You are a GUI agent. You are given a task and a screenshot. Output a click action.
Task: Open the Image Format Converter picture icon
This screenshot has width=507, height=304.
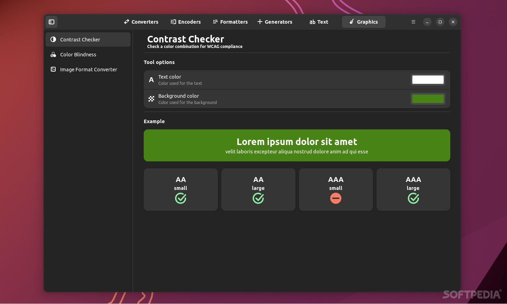click(x=53, y=69)
